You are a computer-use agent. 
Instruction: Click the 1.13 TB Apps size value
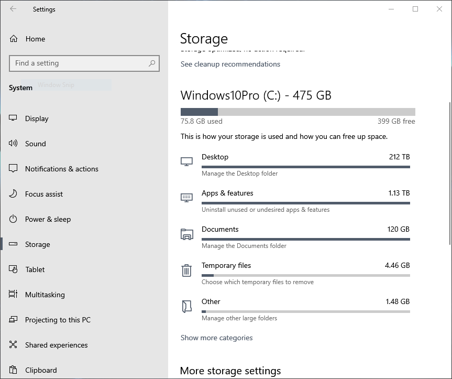(399, 193)
